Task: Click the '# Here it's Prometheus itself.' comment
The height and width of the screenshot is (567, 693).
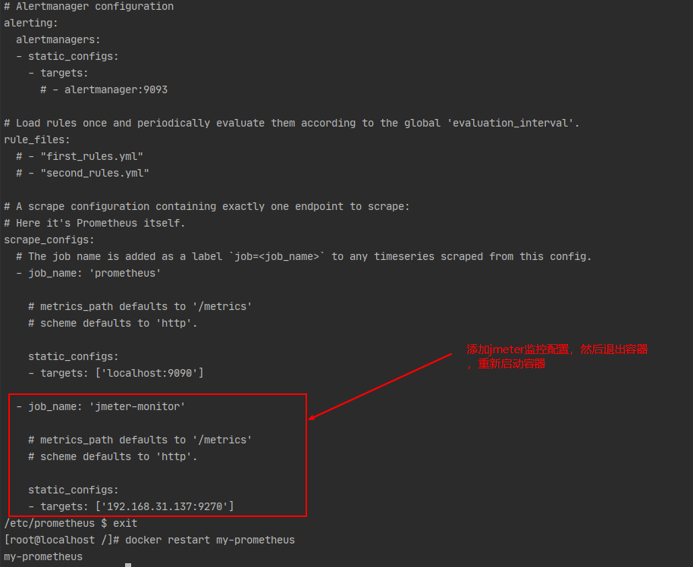Action: click(x=95, y=223)
